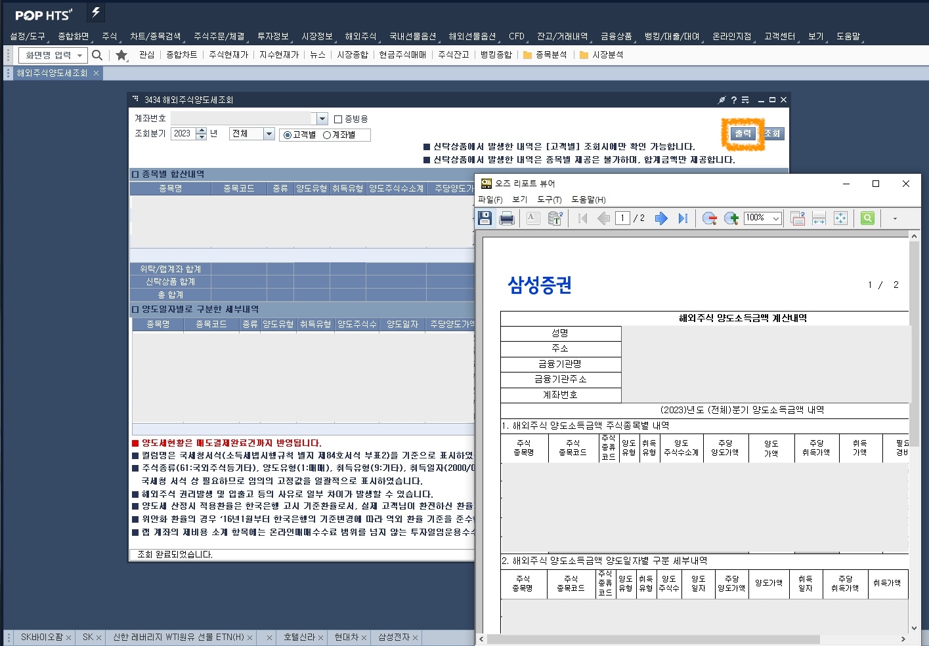
Task: Open the 도구(T) menu in report viewer
Action: 550,200
